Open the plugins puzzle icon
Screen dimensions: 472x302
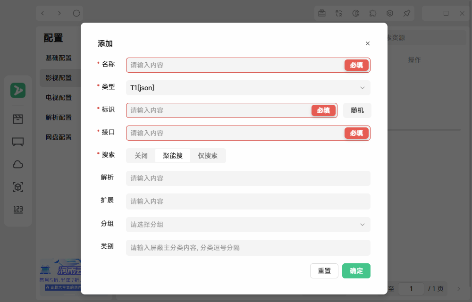point(372,13)
